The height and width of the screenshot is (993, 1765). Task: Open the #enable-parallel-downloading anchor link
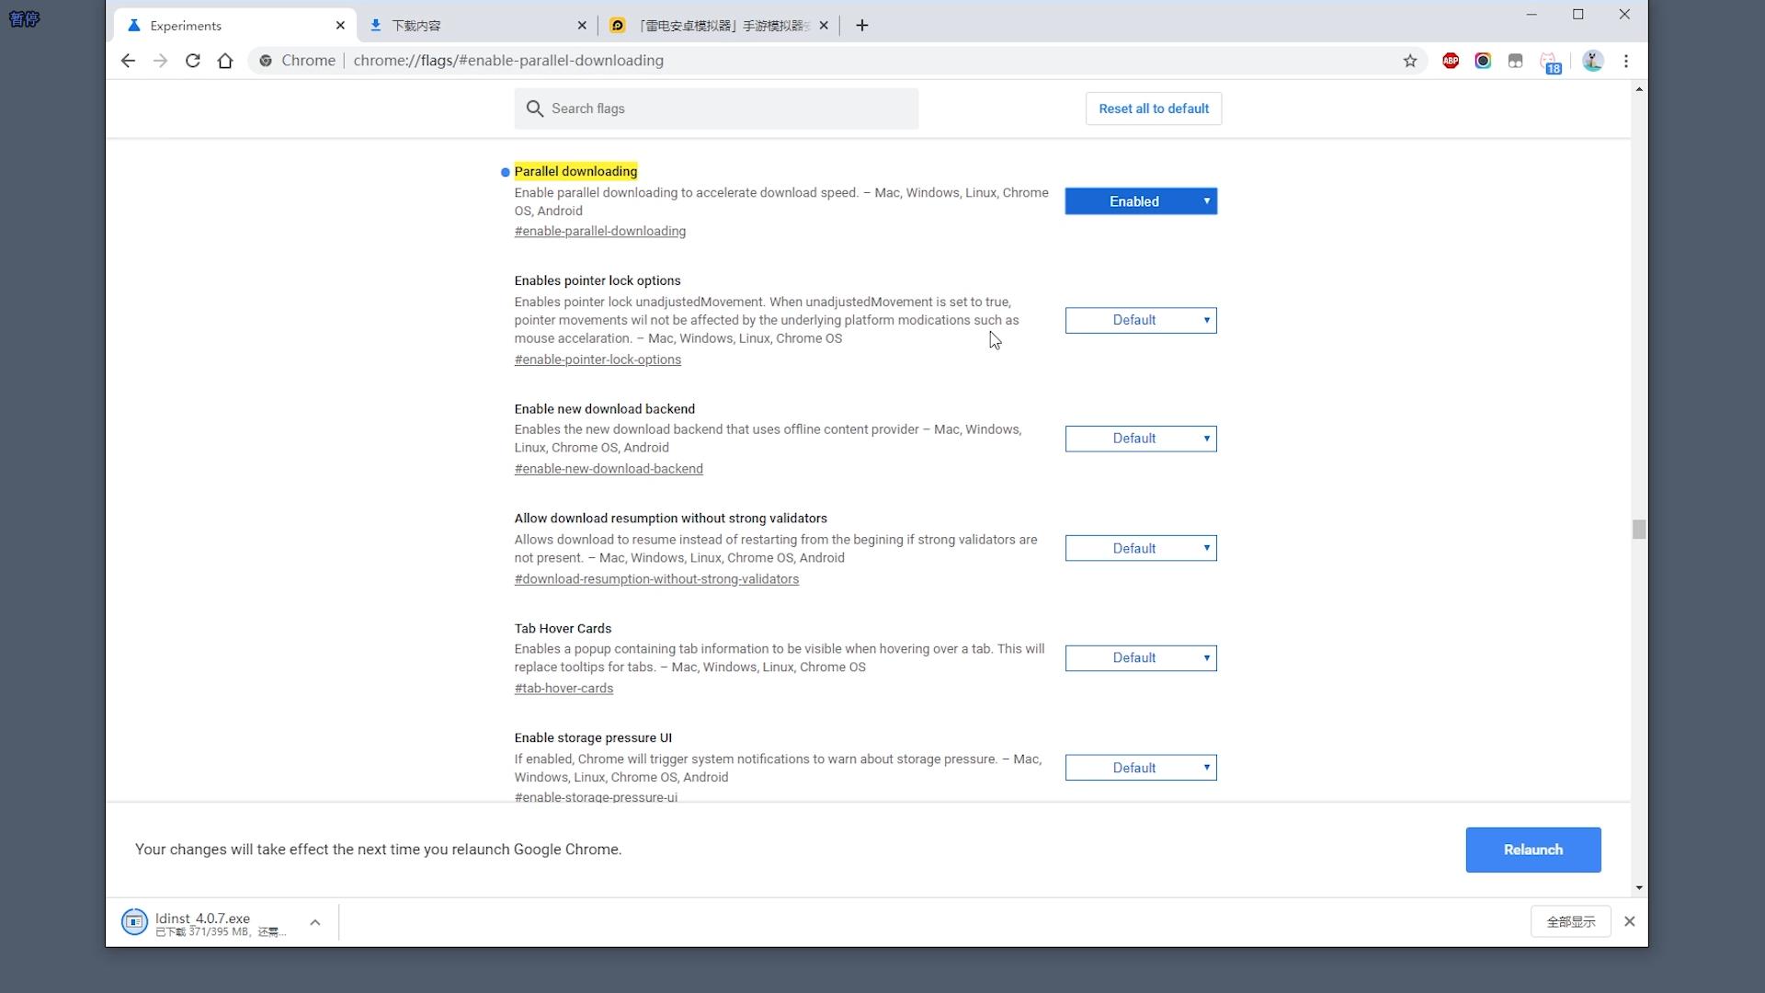point(599,232)
